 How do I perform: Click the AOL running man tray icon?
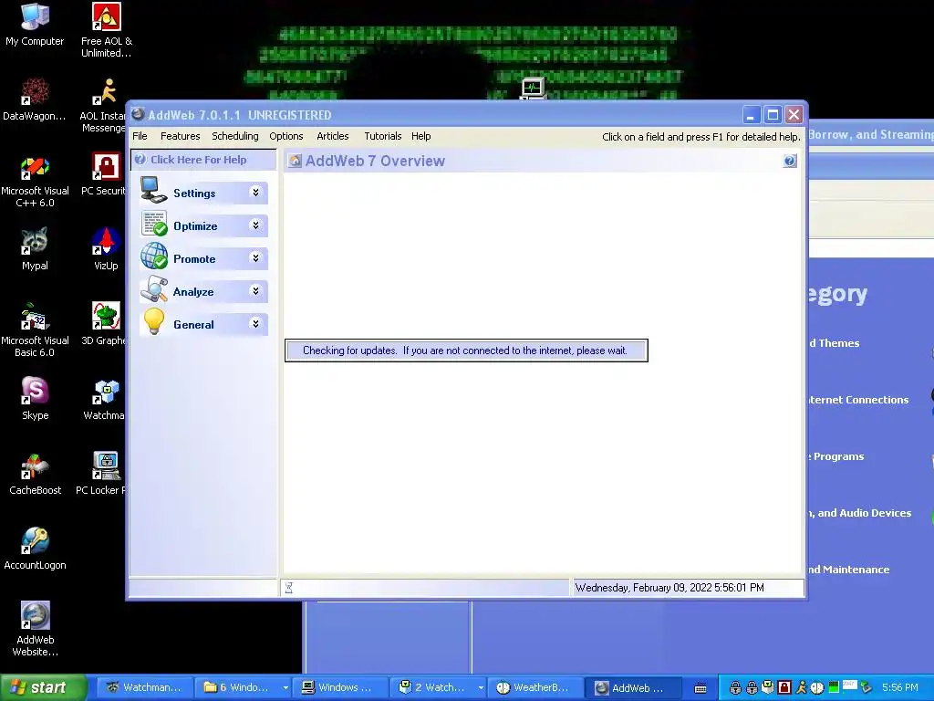[x=801, y=687]
